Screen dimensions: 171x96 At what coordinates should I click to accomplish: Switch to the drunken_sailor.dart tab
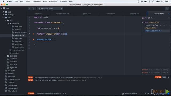pos(63,14)
